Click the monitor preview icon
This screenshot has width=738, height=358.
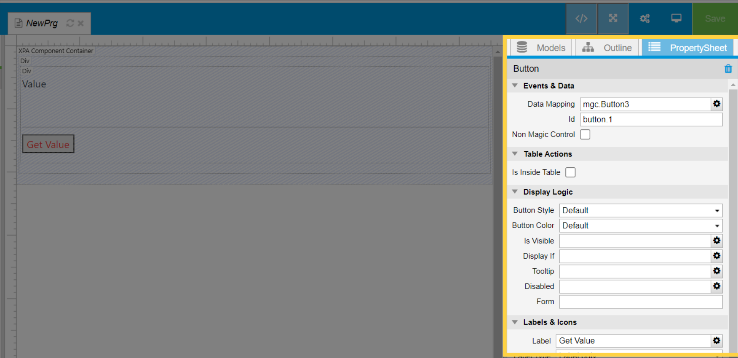point(676,18)
